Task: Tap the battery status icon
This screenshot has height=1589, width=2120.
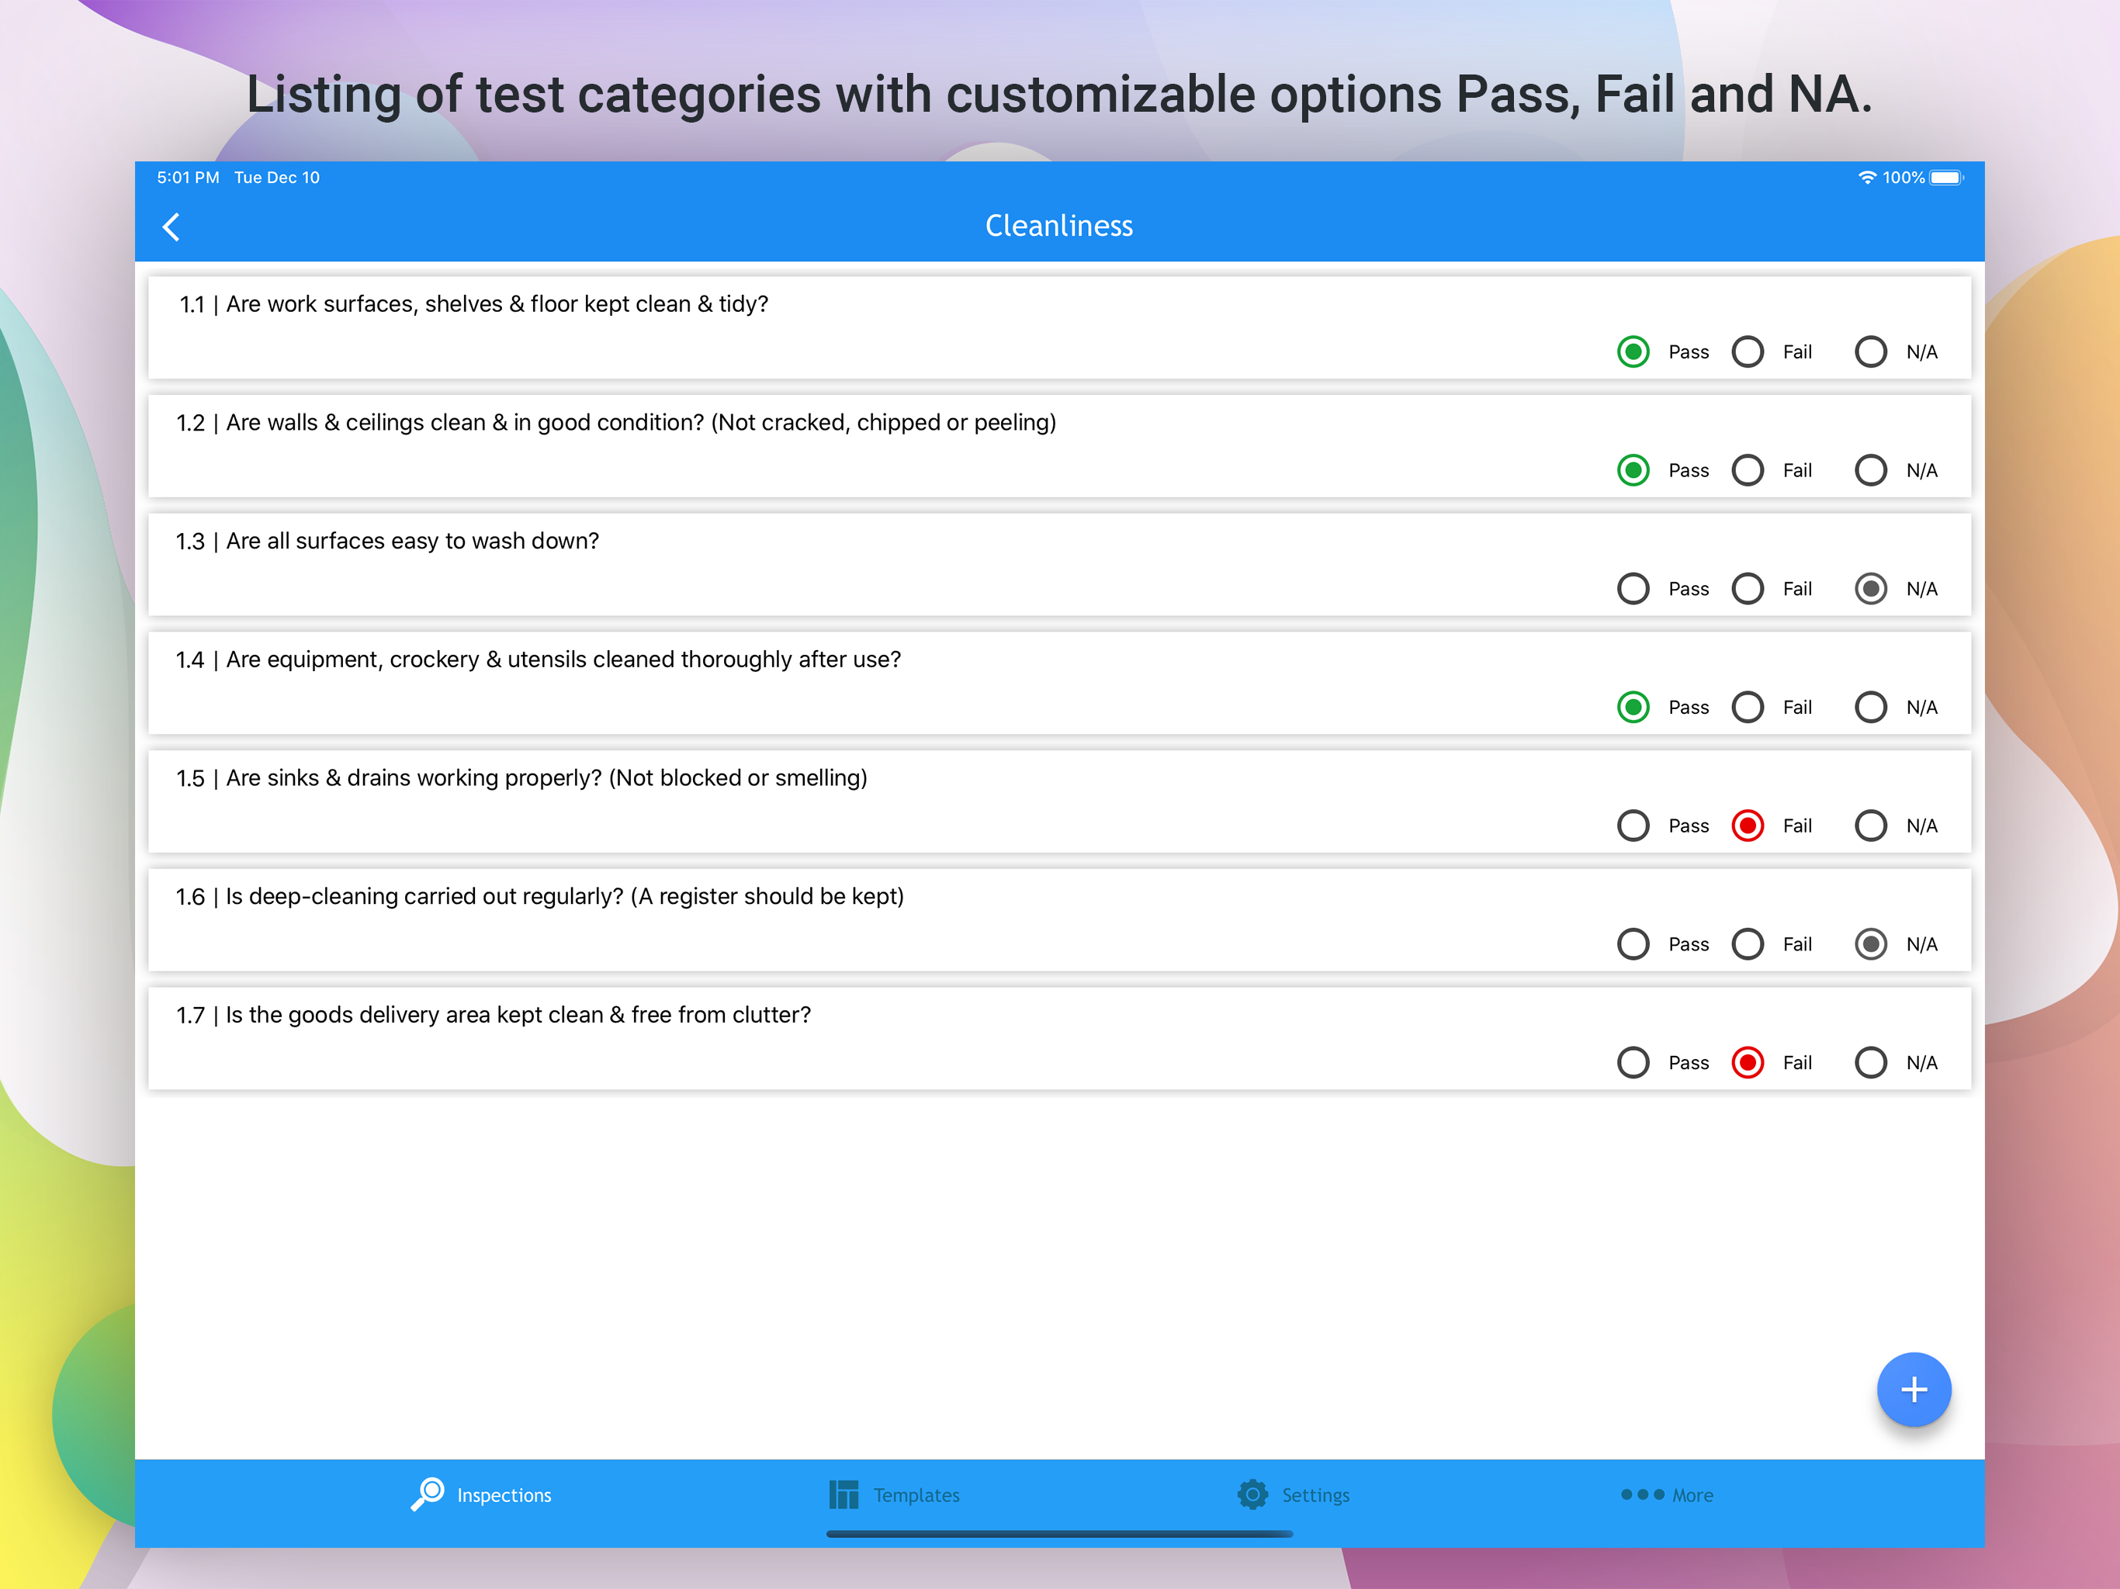Action: tap(1946, 178)
